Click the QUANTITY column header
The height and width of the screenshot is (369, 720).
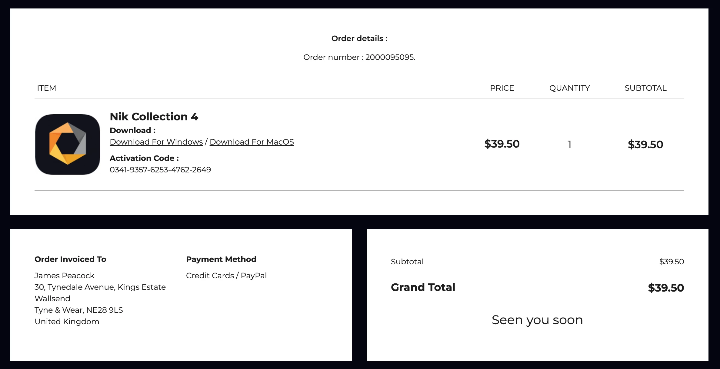[x=569, y=88]
